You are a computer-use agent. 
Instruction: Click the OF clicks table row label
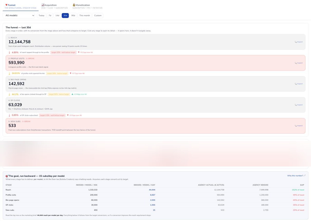[x=9, y=205]
